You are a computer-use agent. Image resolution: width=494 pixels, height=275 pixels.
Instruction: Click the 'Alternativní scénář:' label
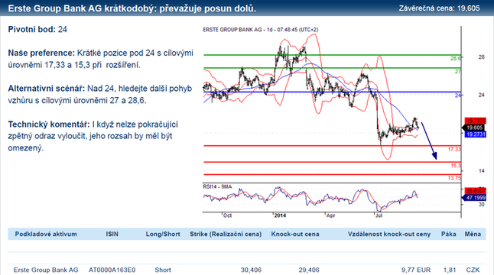click(x=47, y=89)
